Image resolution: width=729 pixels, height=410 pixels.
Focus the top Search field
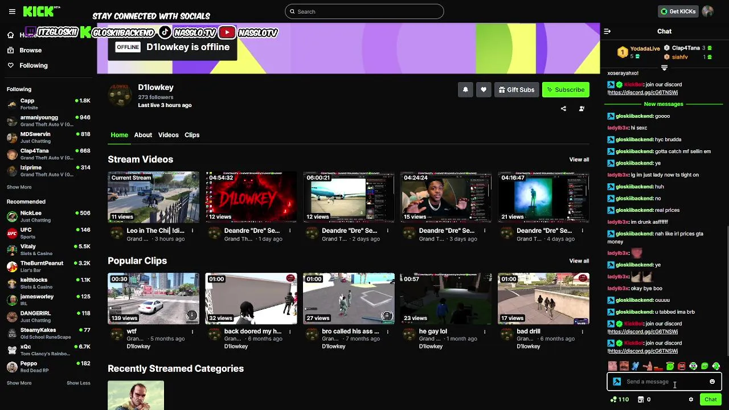pos(364,11)
